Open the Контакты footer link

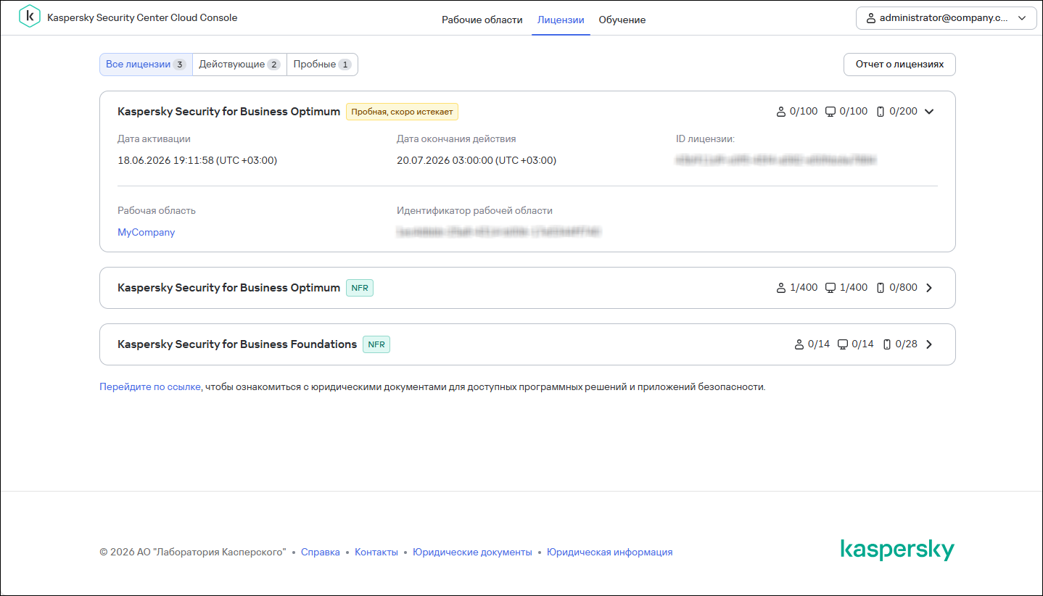[x=376, y=552]
